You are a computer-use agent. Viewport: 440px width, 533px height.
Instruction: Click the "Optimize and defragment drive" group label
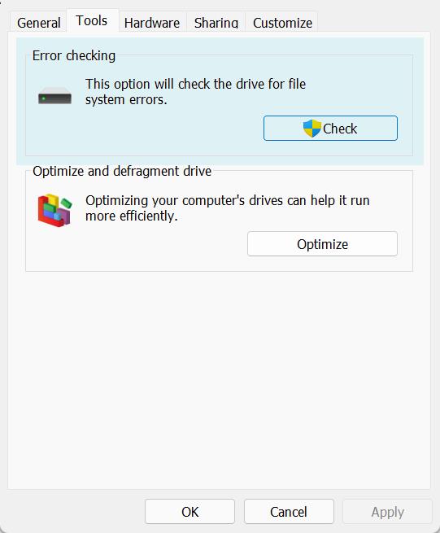(122, 171)
